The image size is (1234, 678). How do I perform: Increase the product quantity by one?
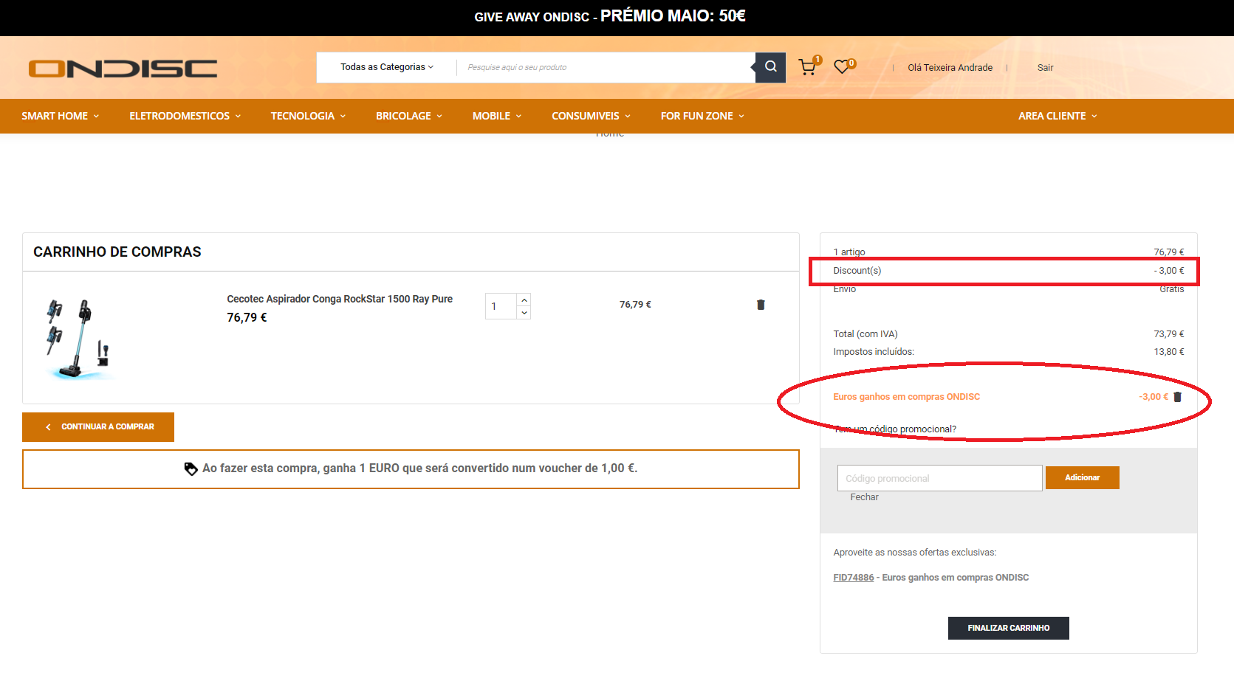tap(524, 300)
